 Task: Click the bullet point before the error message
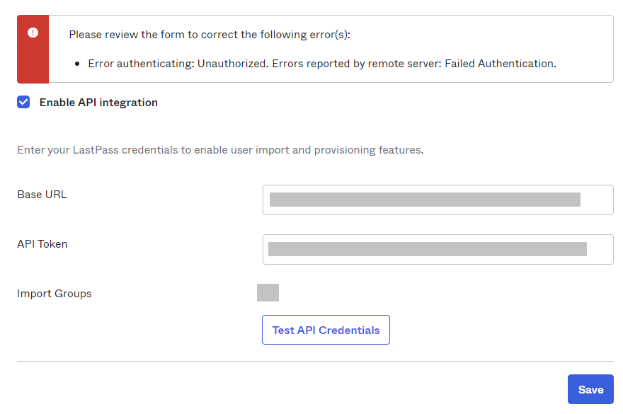[x=77, y=64]
